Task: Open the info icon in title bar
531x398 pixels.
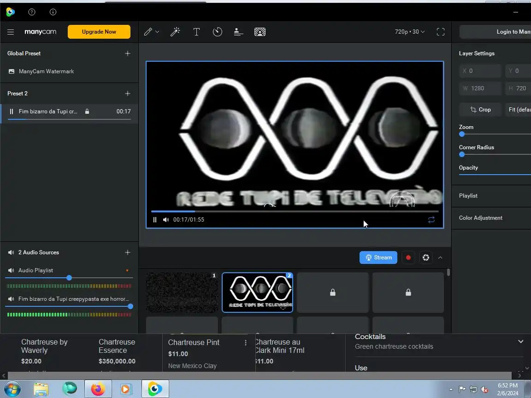Action: 53,12
